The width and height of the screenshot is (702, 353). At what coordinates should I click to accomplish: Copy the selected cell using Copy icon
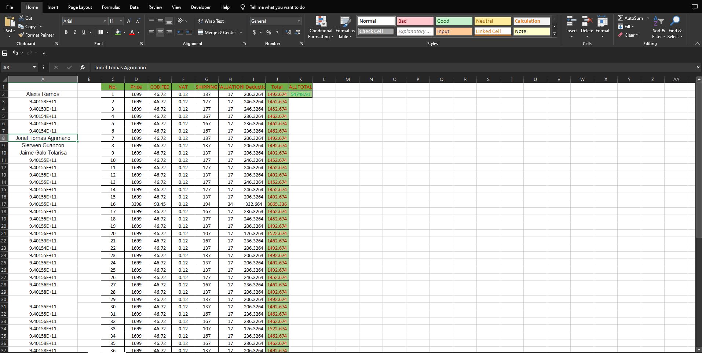click(21, 26)
